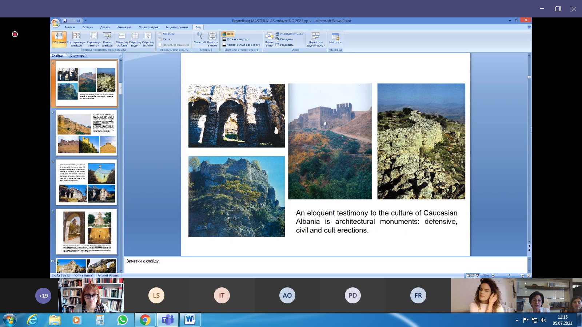The width and height of the screenshot is (582, 327).
Task: Switch to Обычный (Normal) view
Action: pos(59,39)
